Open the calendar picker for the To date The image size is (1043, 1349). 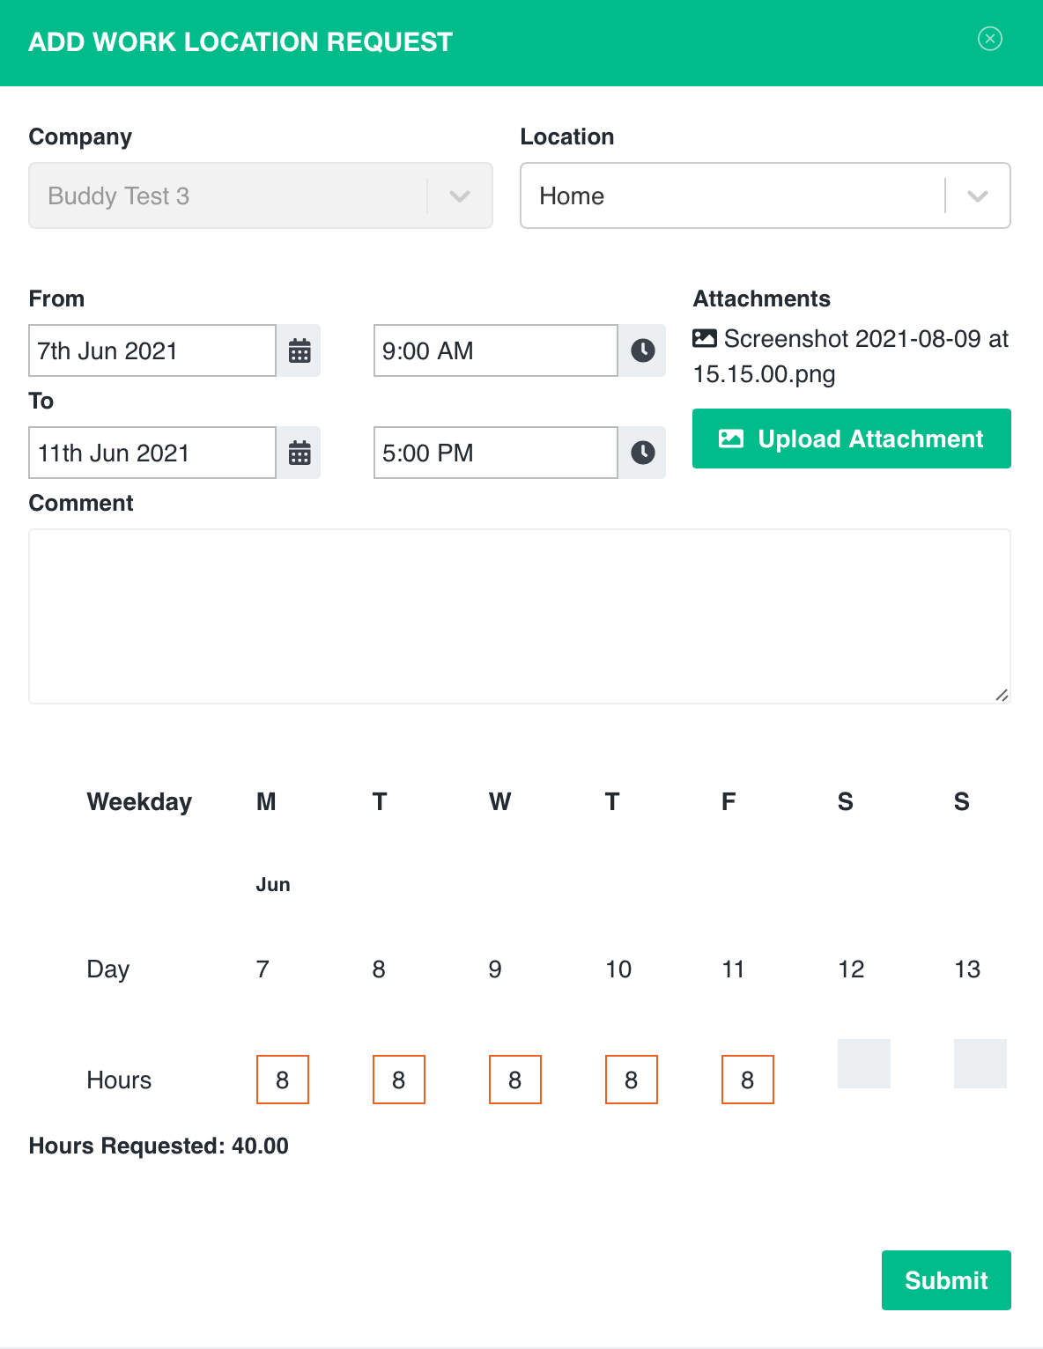(299, 453)
